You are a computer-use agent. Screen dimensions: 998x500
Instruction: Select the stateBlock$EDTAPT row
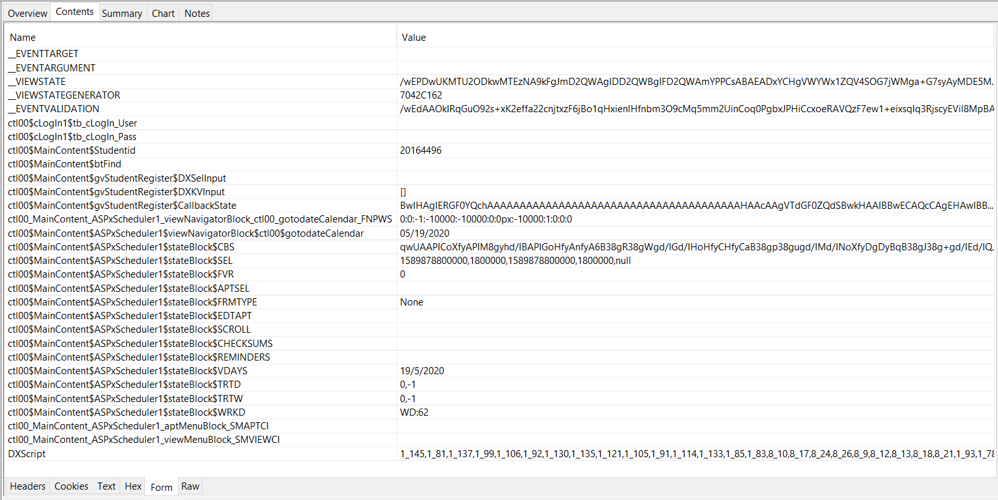(x=500, y=316)
